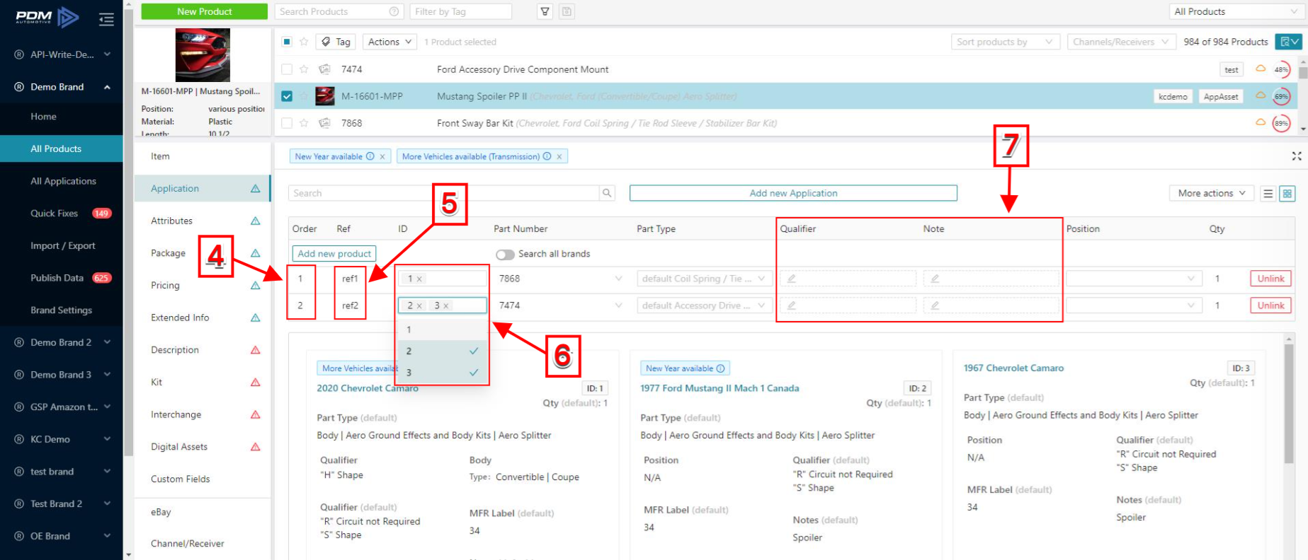Edit note pencil for row ref2
Viewport: 1308px width, 560px height.
[x=935, y=305]
